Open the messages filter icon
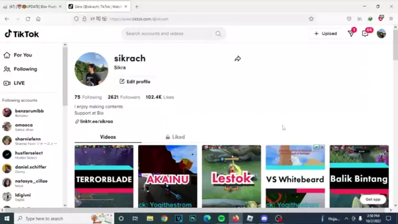The height and width of the screenshot is (224, 398). click(351, 34)
